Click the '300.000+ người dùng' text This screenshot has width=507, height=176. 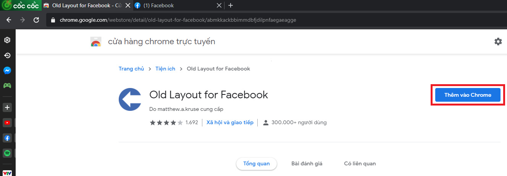coord(299,123)
